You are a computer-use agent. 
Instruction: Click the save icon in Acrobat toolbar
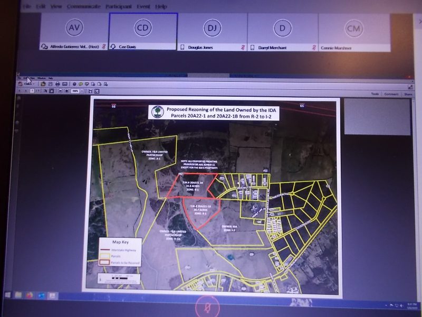coord(51,83)
